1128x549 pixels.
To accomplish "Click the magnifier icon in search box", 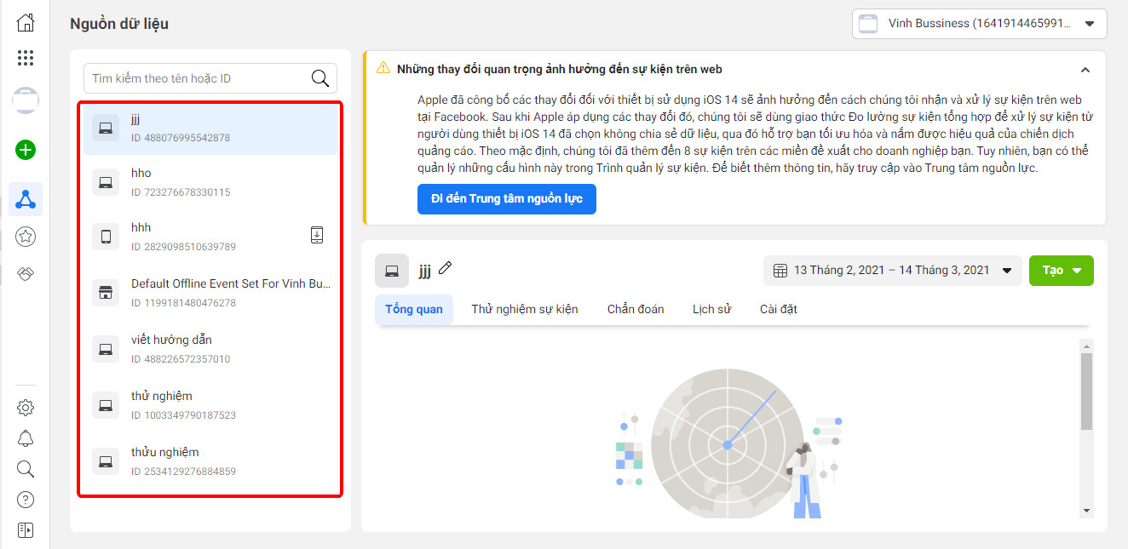I will 320,78.
